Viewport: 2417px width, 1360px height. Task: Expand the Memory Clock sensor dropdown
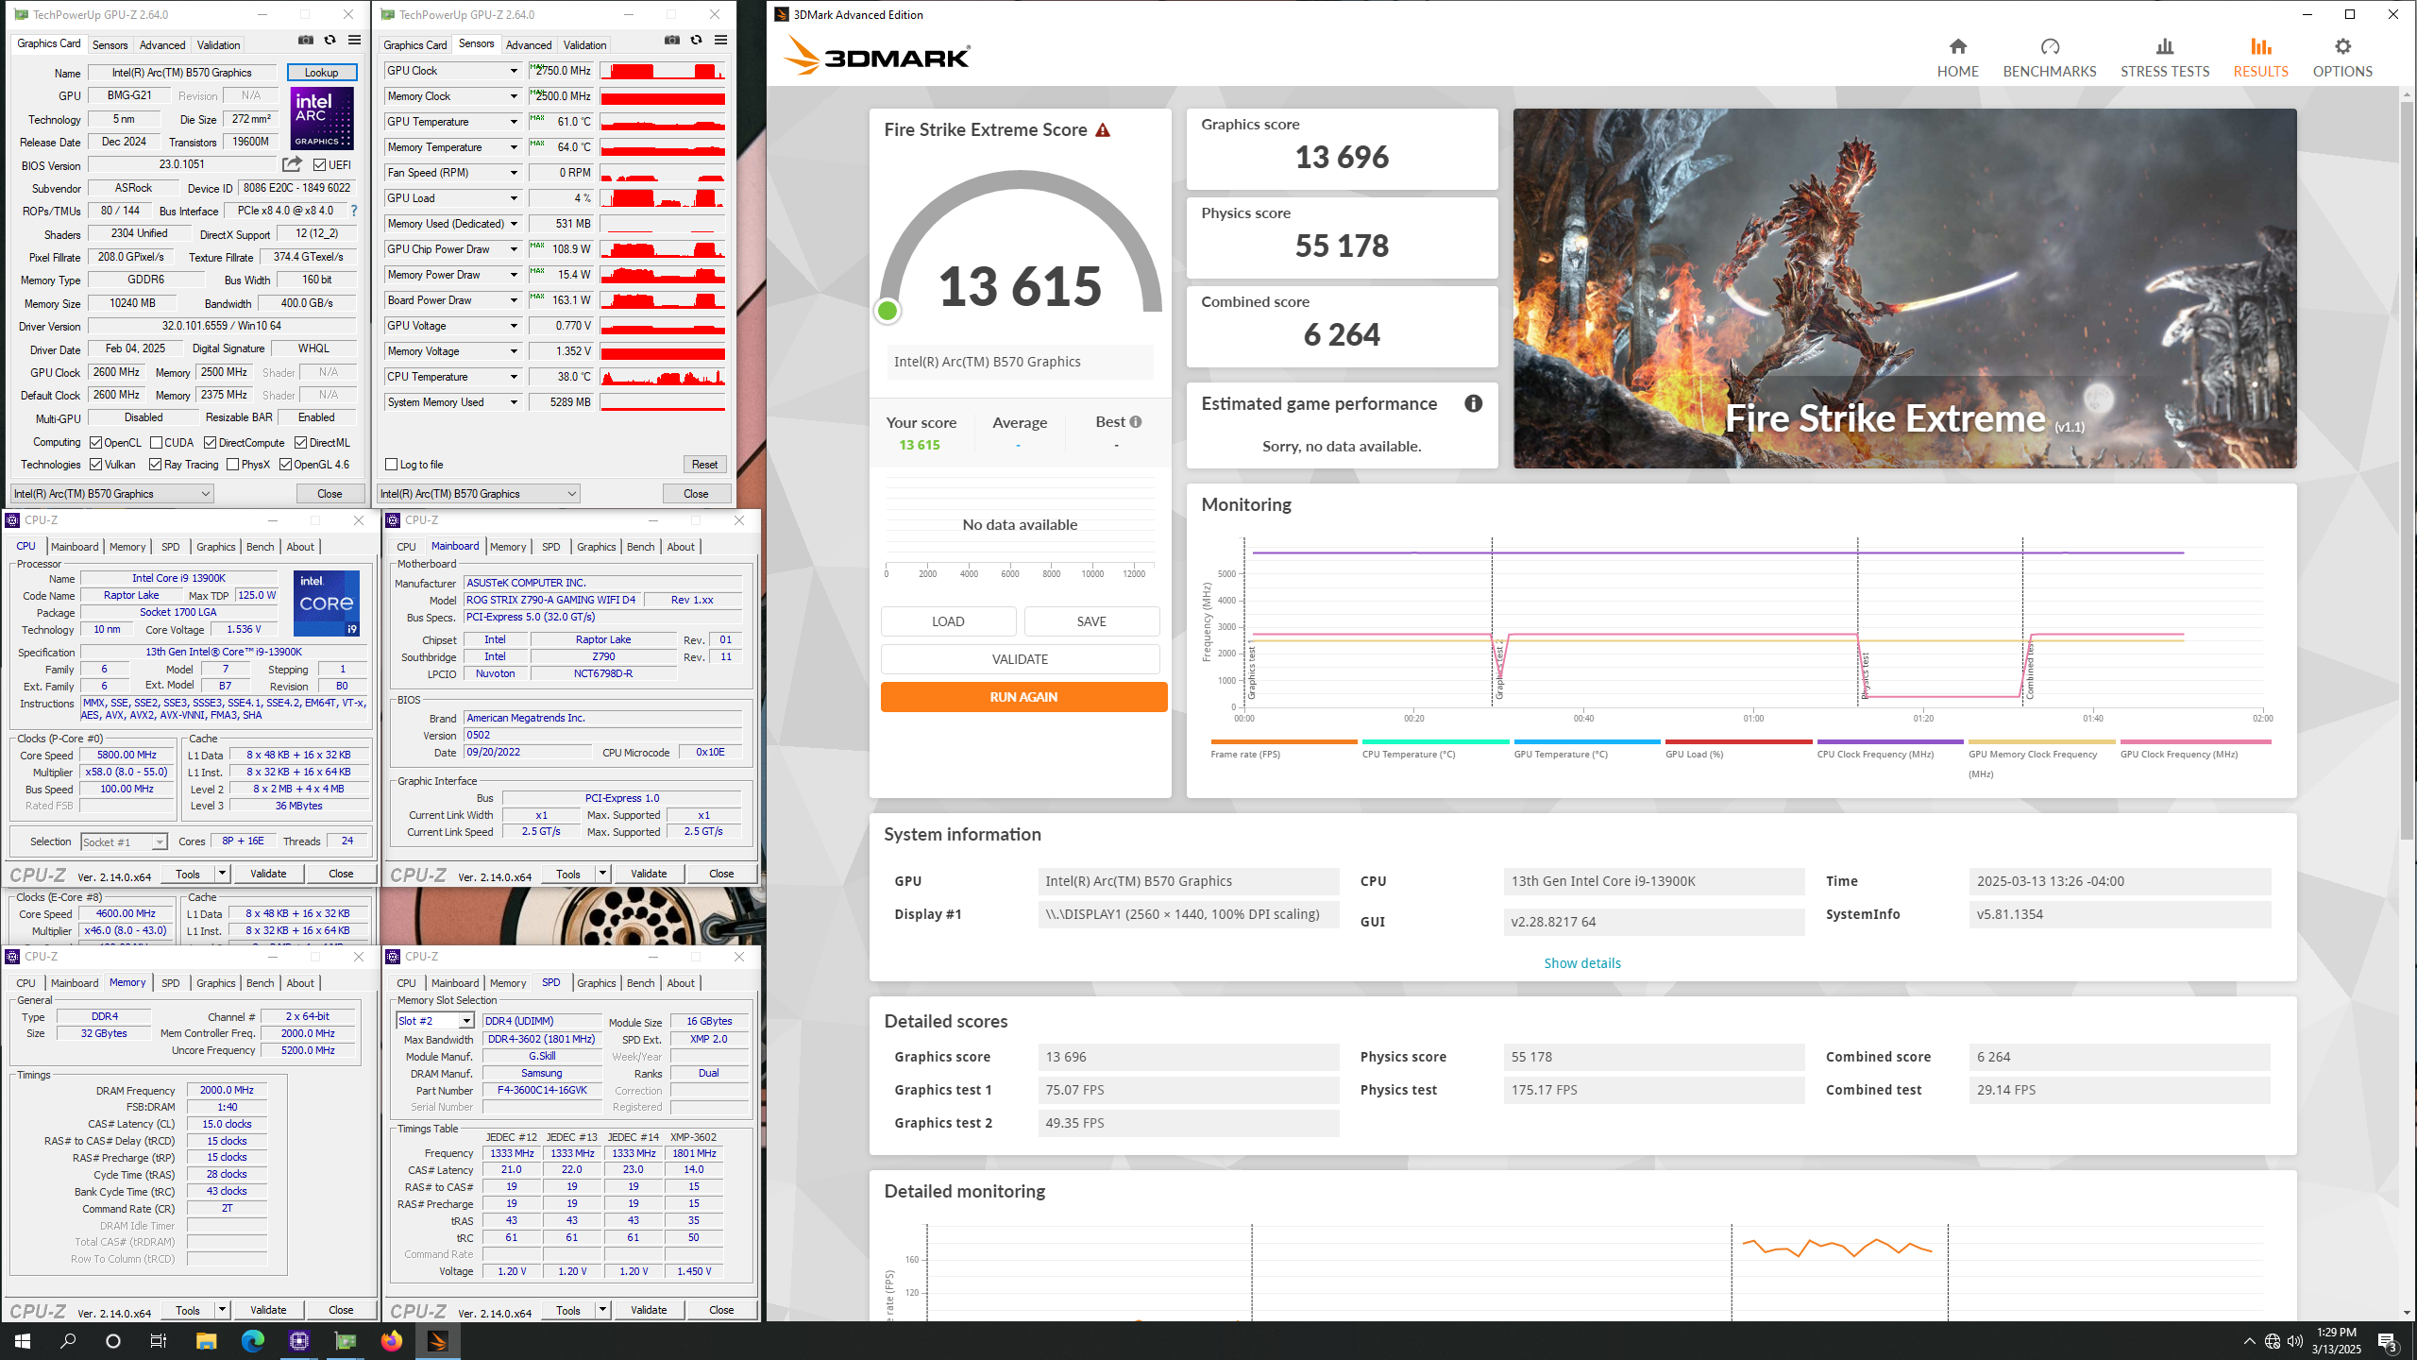514,96
